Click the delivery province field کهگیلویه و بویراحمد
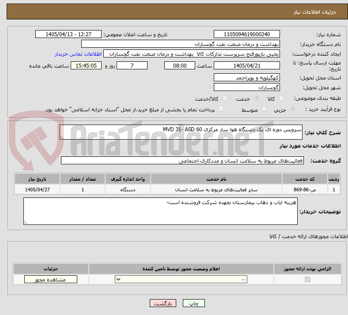 tap(247, 78)
